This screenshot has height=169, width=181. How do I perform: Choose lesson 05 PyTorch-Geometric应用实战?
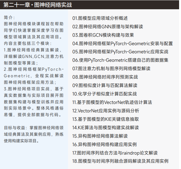[120, 52]
